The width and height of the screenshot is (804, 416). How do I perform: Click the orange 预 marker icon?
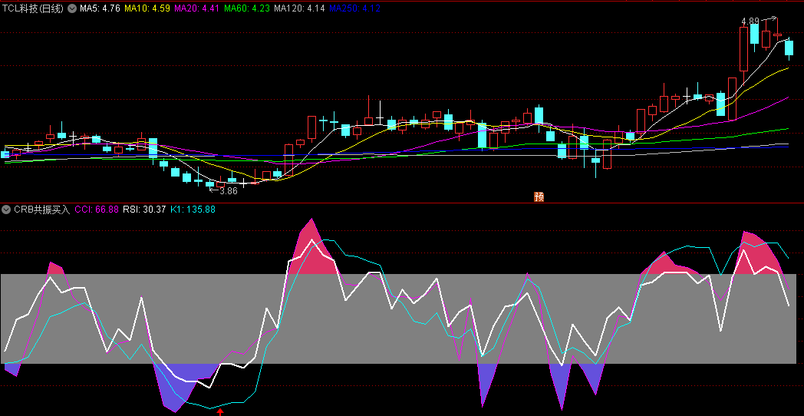point(539,197)
